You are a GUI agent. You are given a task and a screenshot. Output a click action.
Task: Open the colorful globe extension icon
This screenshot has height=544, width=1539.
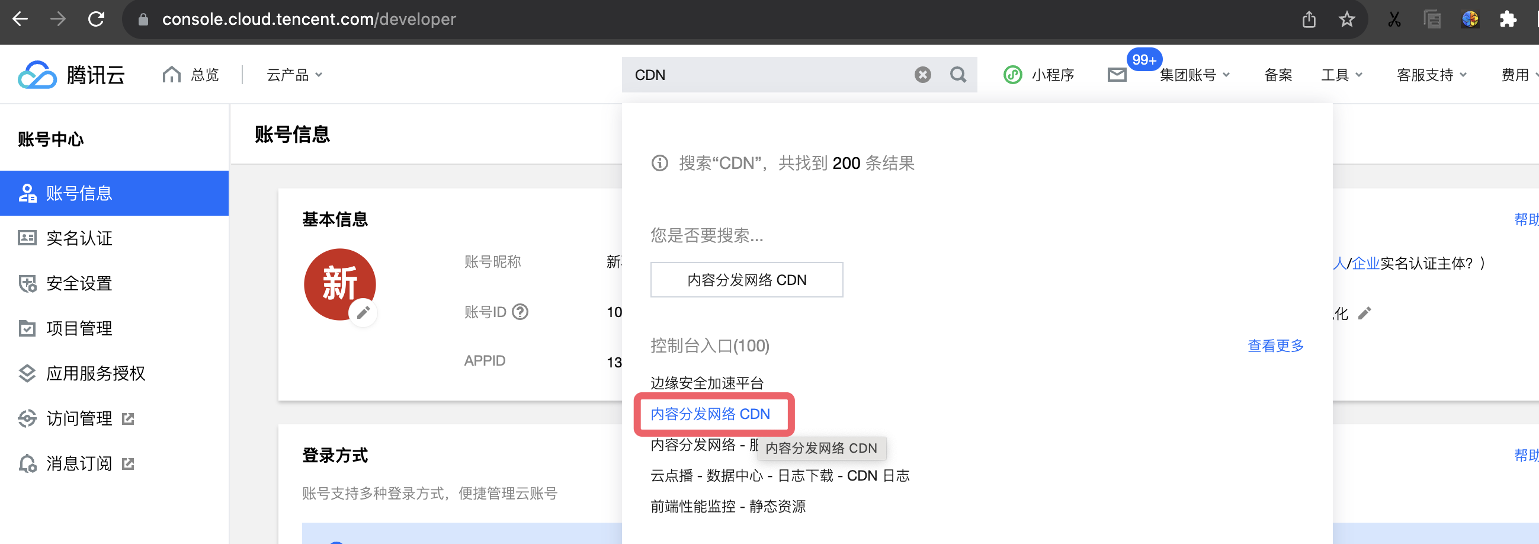(1470, 19)
